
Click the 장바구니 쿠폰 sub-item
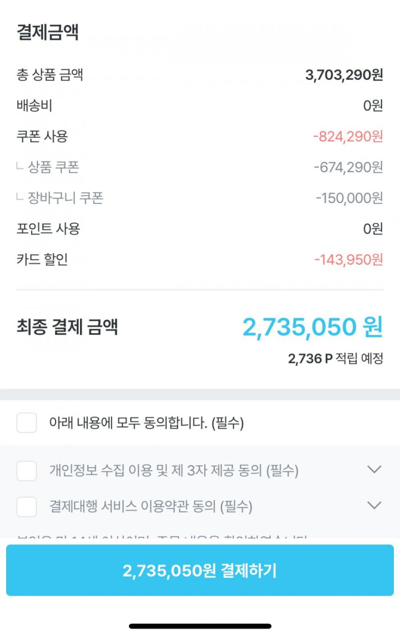tap(65, 198)
